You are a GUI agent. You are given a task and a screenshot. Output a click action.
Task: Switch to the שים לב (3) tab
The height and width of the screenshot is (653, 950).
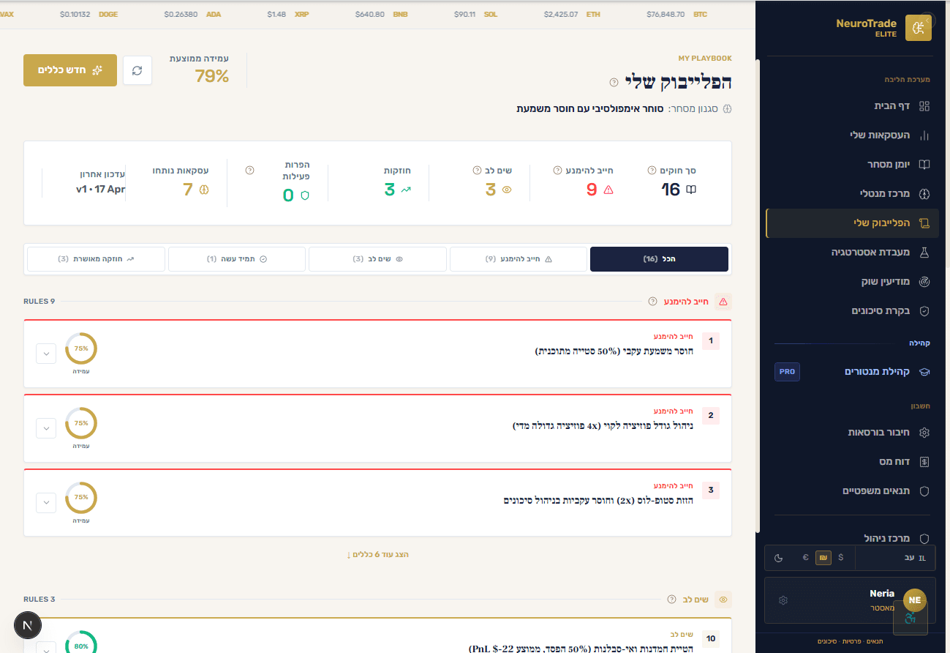pos(377,259)
